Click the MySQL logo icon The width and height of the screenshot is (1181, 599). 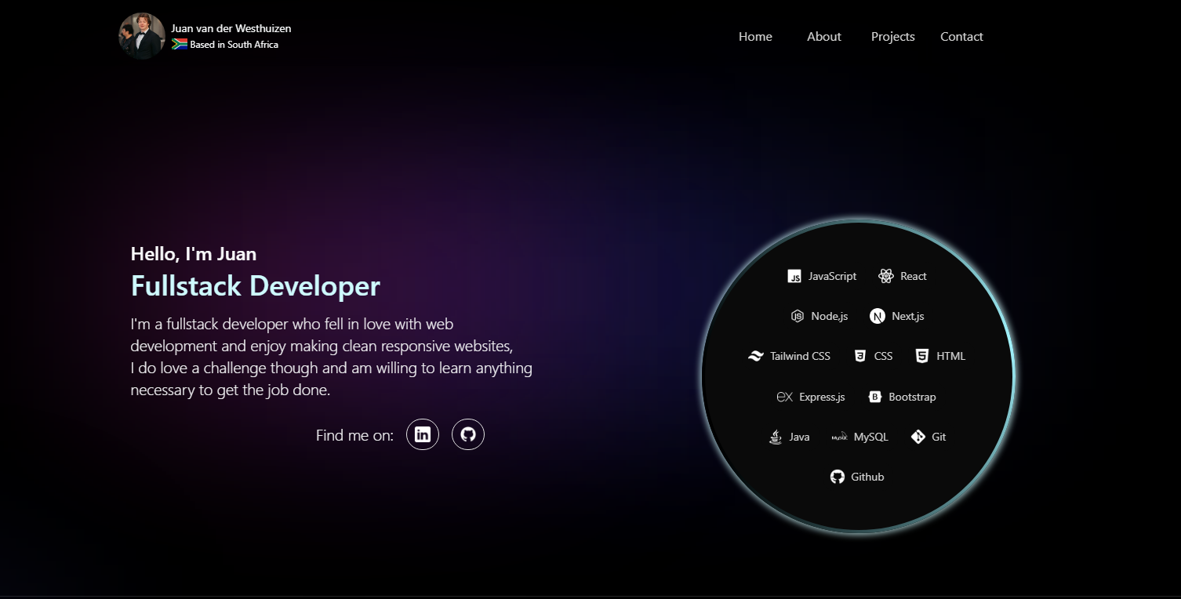839,437
